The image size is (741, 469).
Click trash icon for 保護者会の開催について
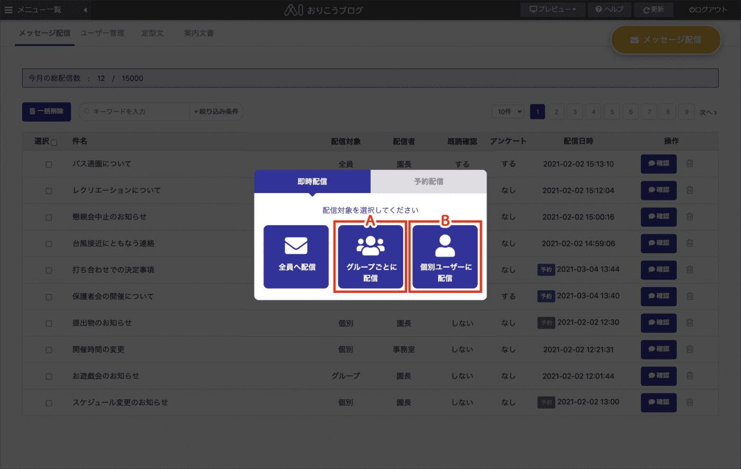[690, 296]
